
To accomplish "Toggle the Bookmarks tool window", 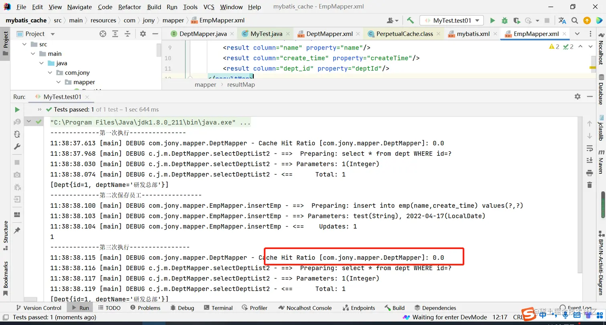I will click(x=5, y=279).
